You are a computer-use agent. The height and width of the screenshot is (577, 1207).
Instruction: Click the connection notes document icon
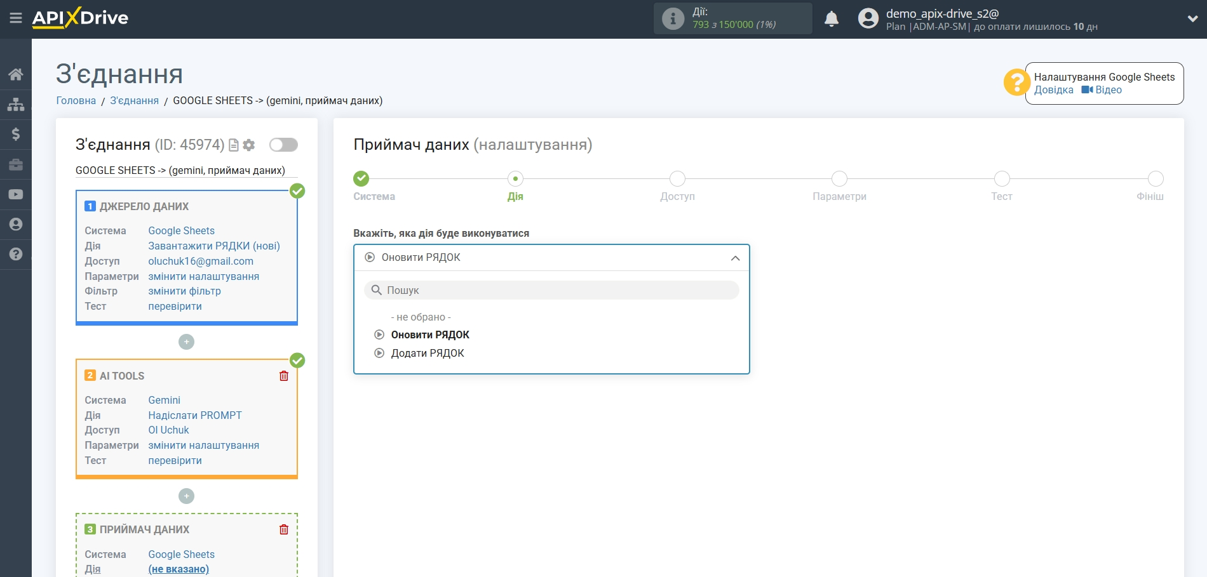tap(234, 145)
